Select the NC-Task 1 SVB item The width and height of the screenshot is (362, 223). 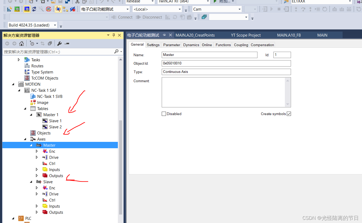[50, 96]
